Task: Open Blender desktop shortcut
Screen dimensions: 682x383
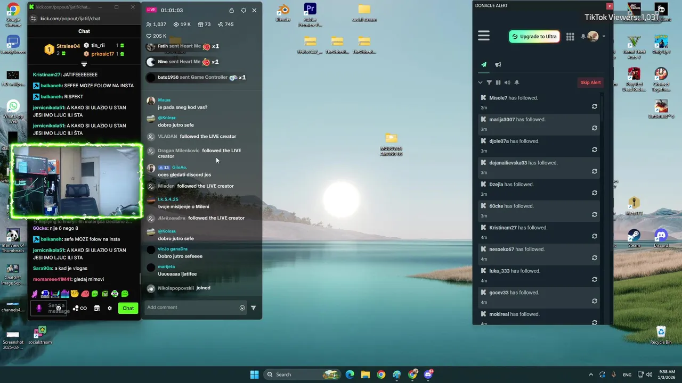Action: click(x=283, y=13)
